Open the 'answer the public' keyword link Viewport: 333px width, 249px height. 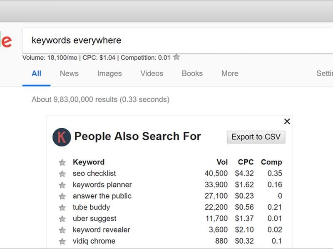tap(102, 196)
